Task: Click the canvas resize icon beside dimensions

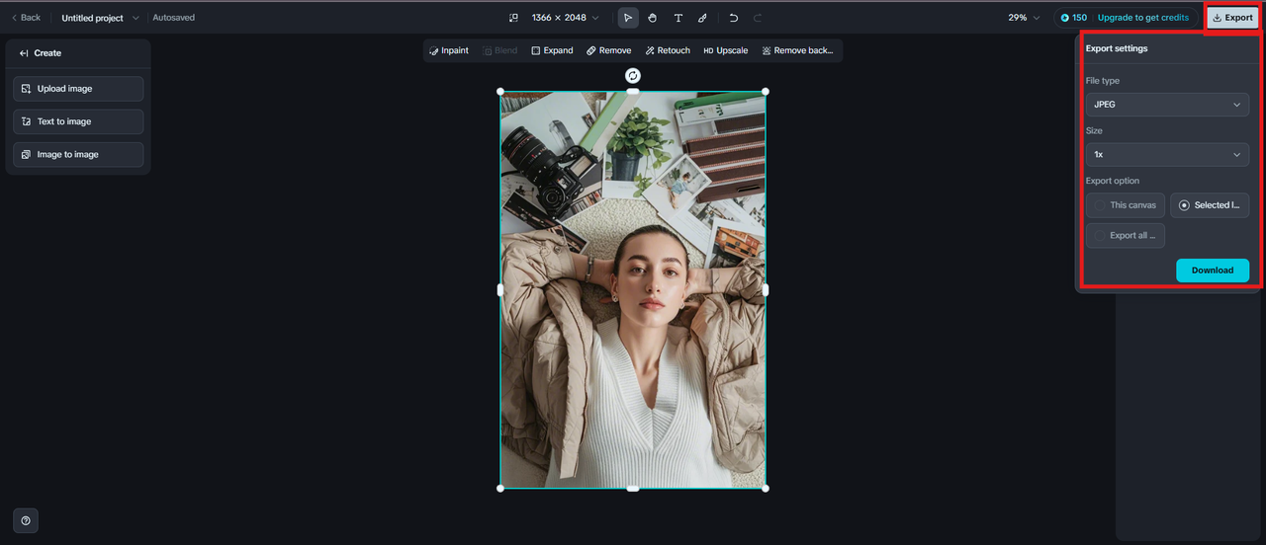Action: (x=513, y=18)
